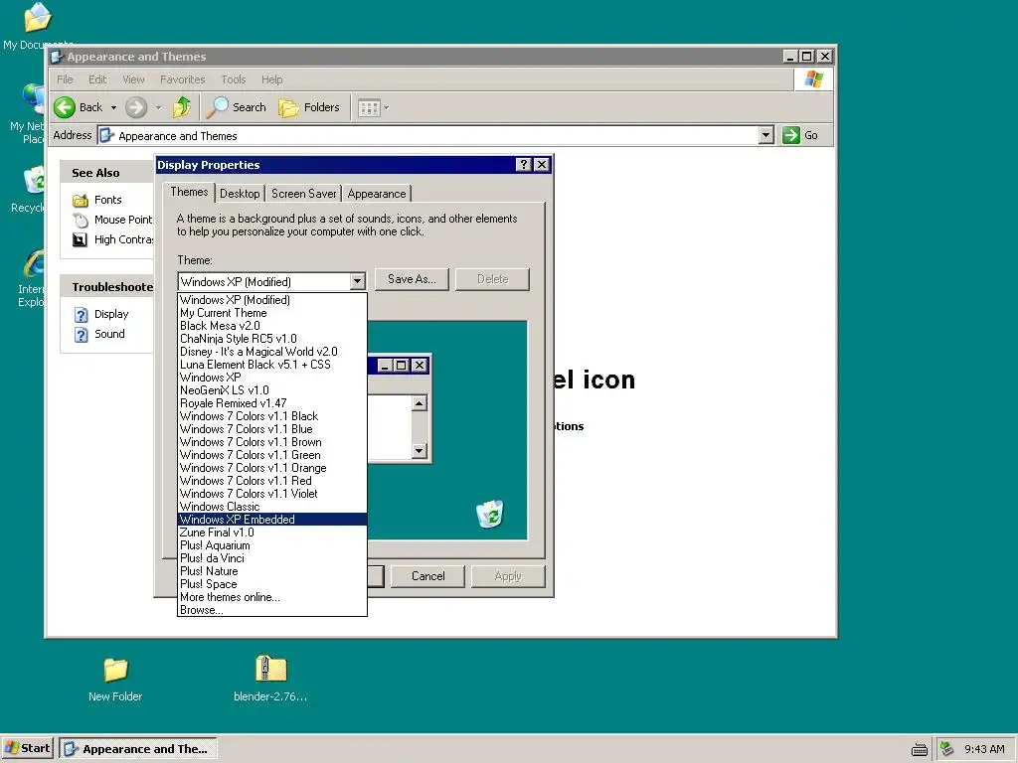Image resolution: width=1018 pixels, height=763 pixels.
Task: Open the Back button history dropdown arrow
Action: point(113,107)
